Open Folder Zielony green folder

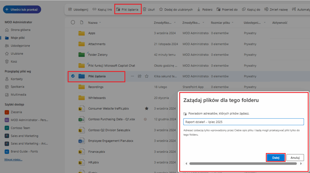pyautogui.click(x=98, y=55)
